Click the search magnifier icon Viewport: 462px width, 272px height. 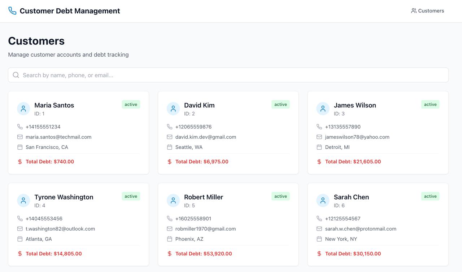(x=16, y=75)
